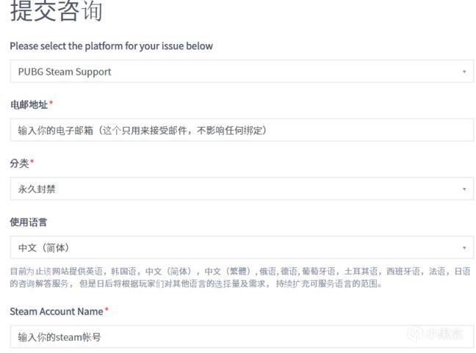
Task: Click the red asterisk beside 电邮地址
Action: [51, 104]
